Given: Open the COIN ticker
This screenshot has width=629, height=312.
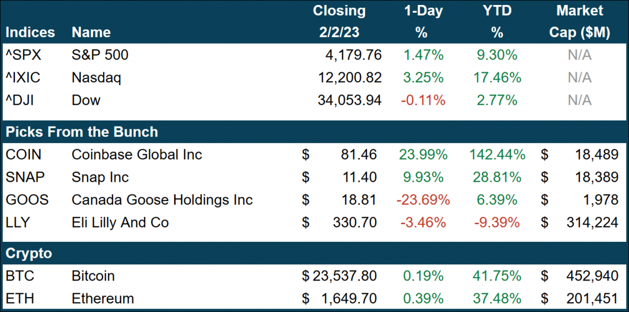Looking at the screenshot, I should tap(23, 155).
